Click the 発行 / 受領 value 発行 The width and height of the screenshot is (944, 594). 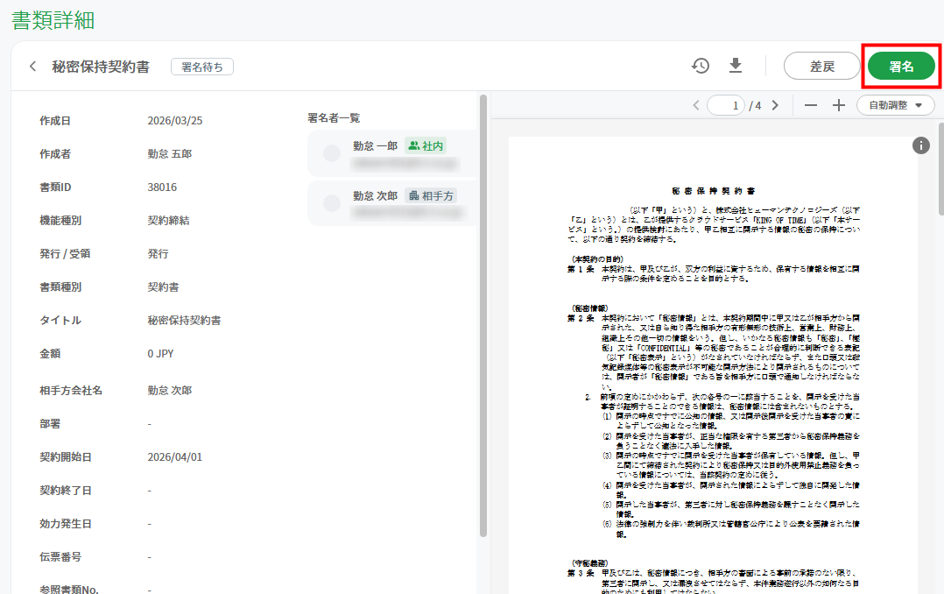158,254
